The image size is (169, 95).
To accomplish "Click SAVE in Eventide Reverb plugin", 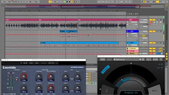I will click(37, 63).
